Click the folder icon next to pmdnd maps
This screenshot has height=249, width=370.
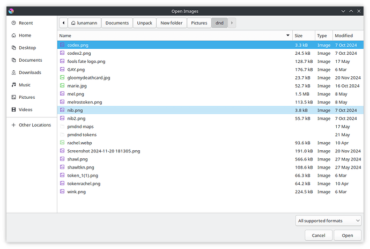coord(62,127)
